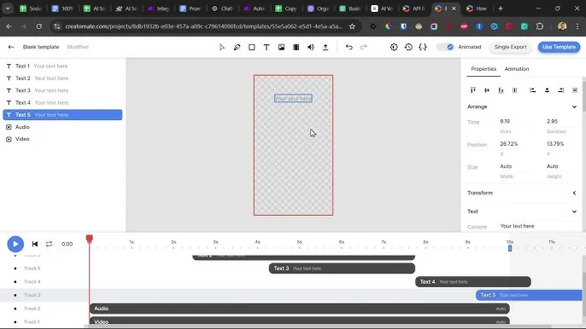Align element to left edge

point(533,90)
